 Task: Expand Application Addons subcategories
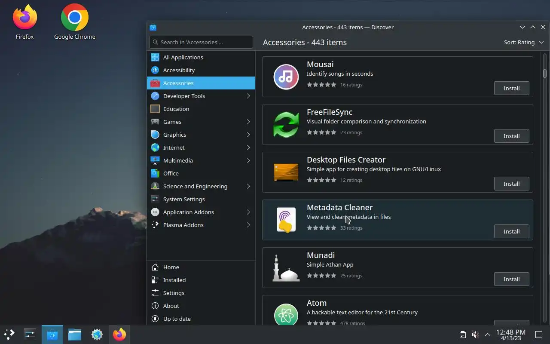(x=248, y=212)
